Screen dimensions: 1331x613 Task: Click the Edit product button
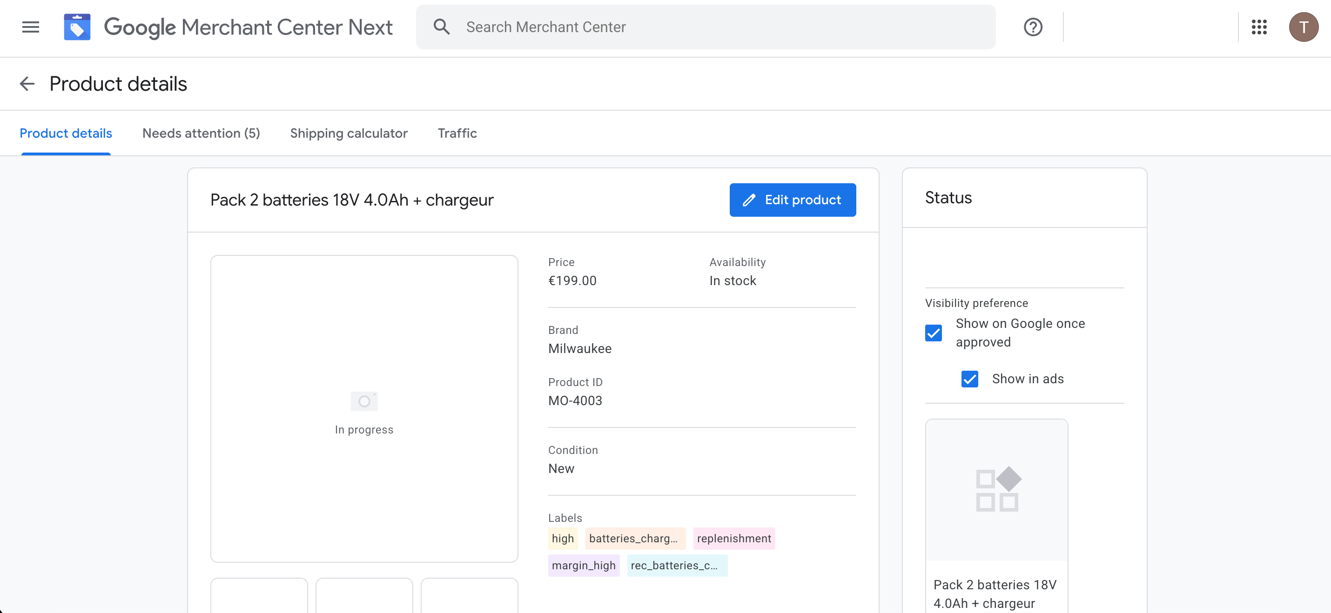pyautogui.click(x=792, y=200)
